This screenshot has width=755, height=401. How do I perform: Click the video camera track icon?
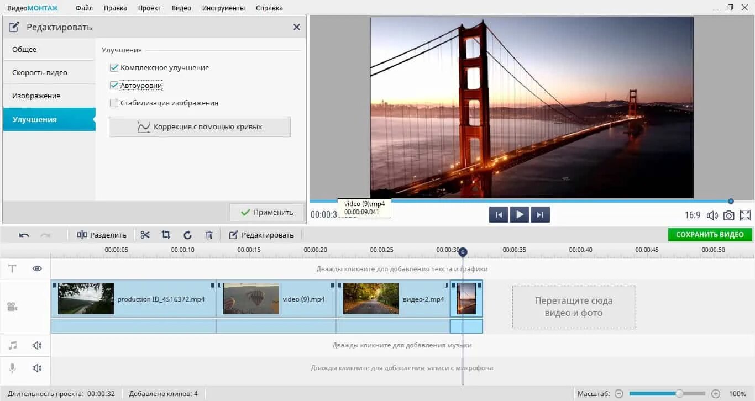[x=12, y=307]
